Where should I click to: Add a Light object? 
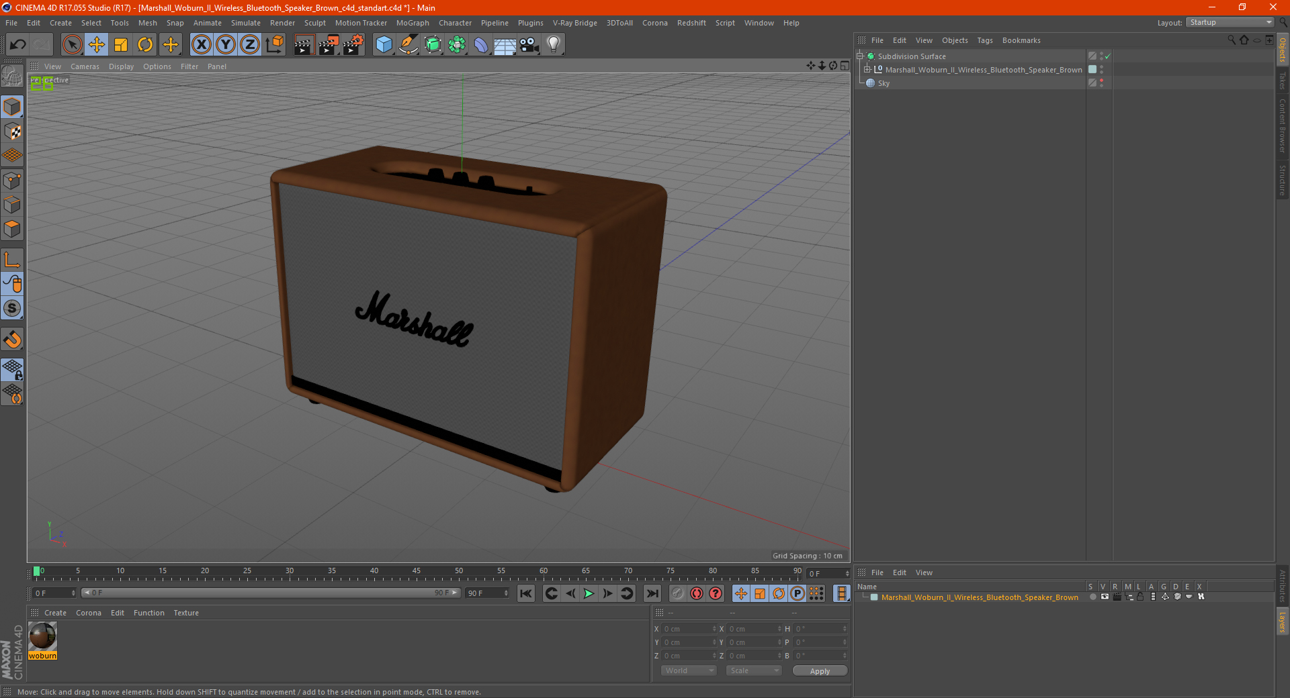point(554,45)
